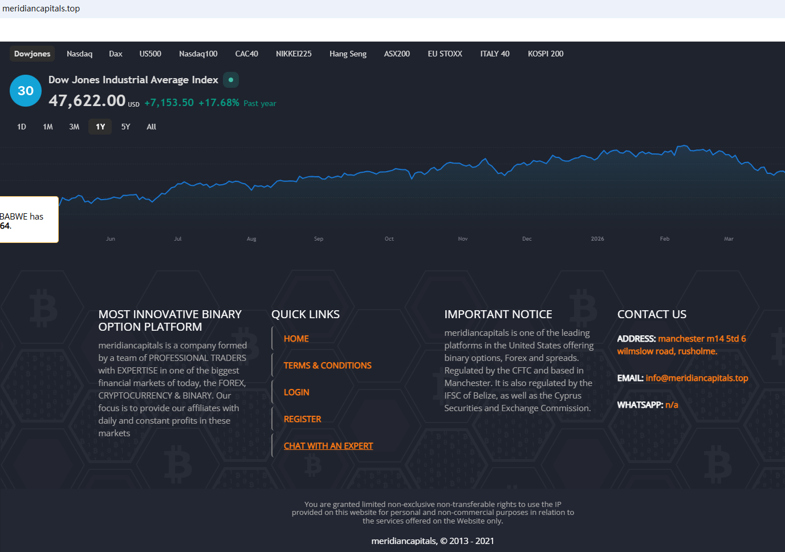Click the white notification popup at left edge
785x552 pixels.
pyautogui.click(x=27, y=220)
